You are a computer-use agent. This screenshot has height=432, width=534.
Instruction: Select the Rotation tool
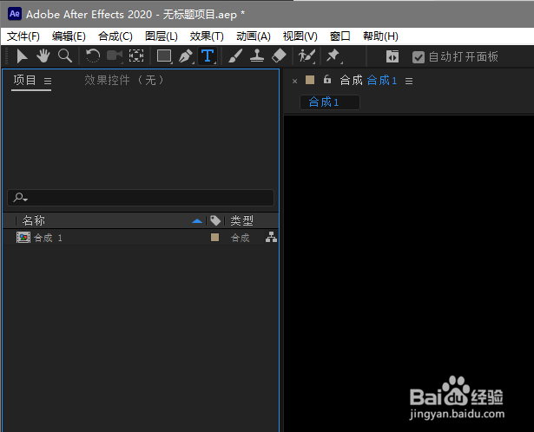[93, 56]
